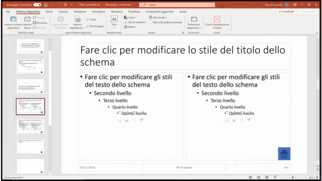This screenshot has width=322, height=181.
Task: Open the Stili sfondo dropdown
Action: coord(158,18)
